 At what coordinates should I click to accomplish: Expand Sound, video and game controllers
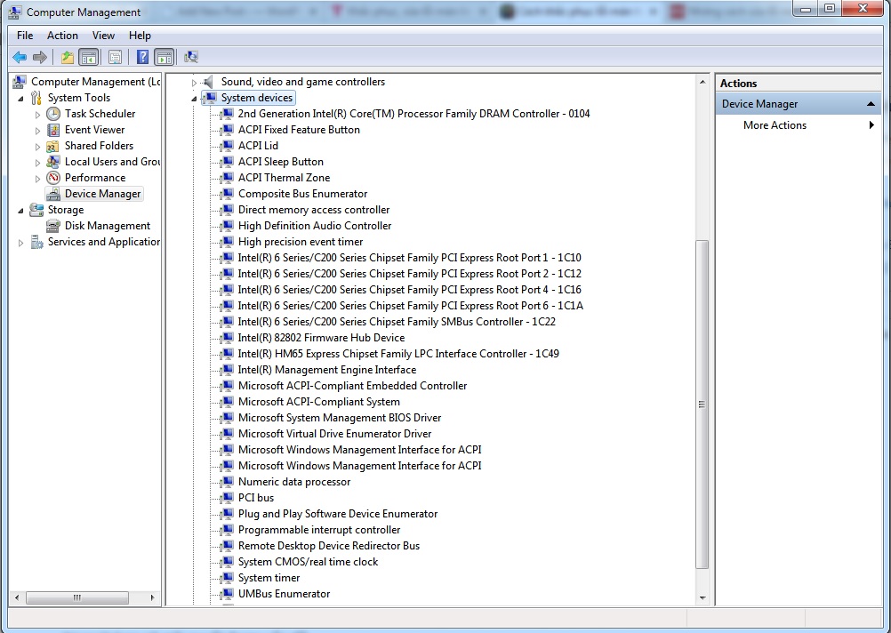click(195, 83)
